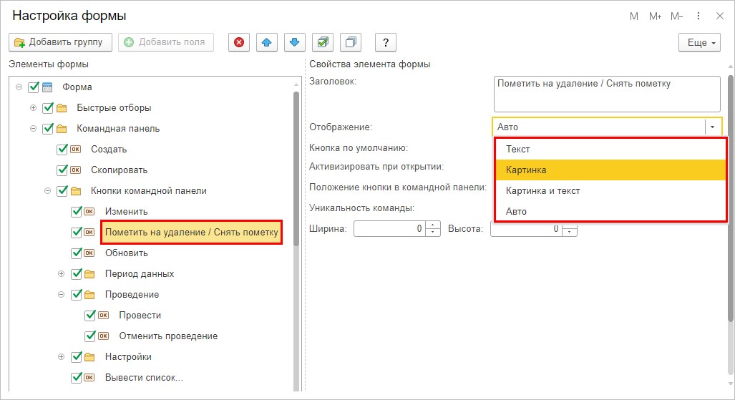Click the M+ button in title bar
The height and width of the screenshot is (400, 735).
point(656,16)
